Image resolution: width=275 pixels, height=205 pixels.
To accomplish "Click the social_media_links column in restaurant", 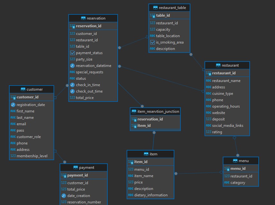I will point(228,126).
